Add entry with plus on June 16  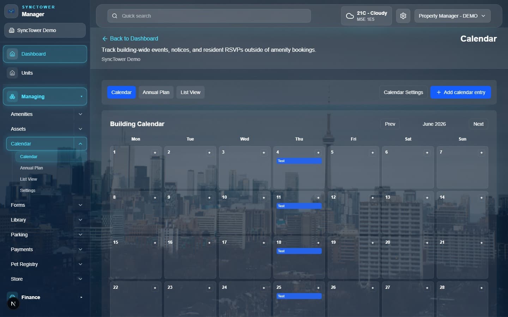(x=209, y=243)
